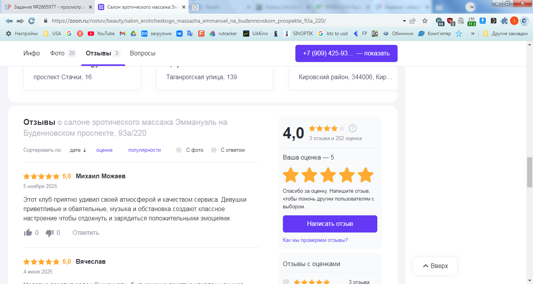Go forward with the browser forward arrow
533x284 pixels.
pos(20,21)
